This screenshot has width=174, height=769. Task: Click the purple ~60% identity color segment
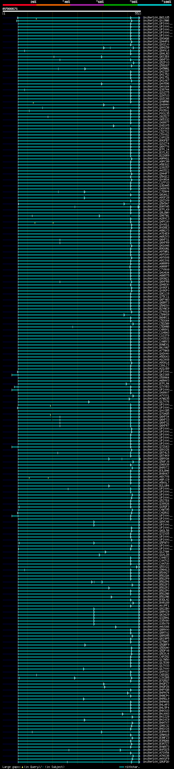pos(87,5)
